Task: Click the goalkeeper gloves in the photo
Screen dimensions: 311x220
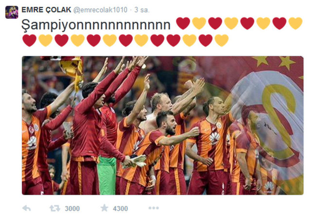Action: (x=135, y=161)
